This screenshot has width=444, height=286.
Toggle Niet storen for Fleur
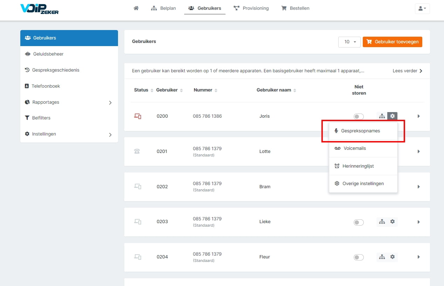(359, 258)
